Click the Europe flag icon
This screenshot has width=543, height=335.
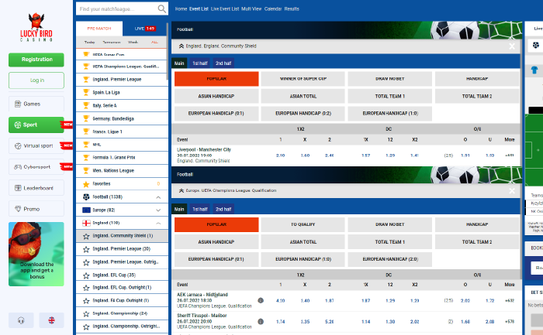[x=86, y=210]
